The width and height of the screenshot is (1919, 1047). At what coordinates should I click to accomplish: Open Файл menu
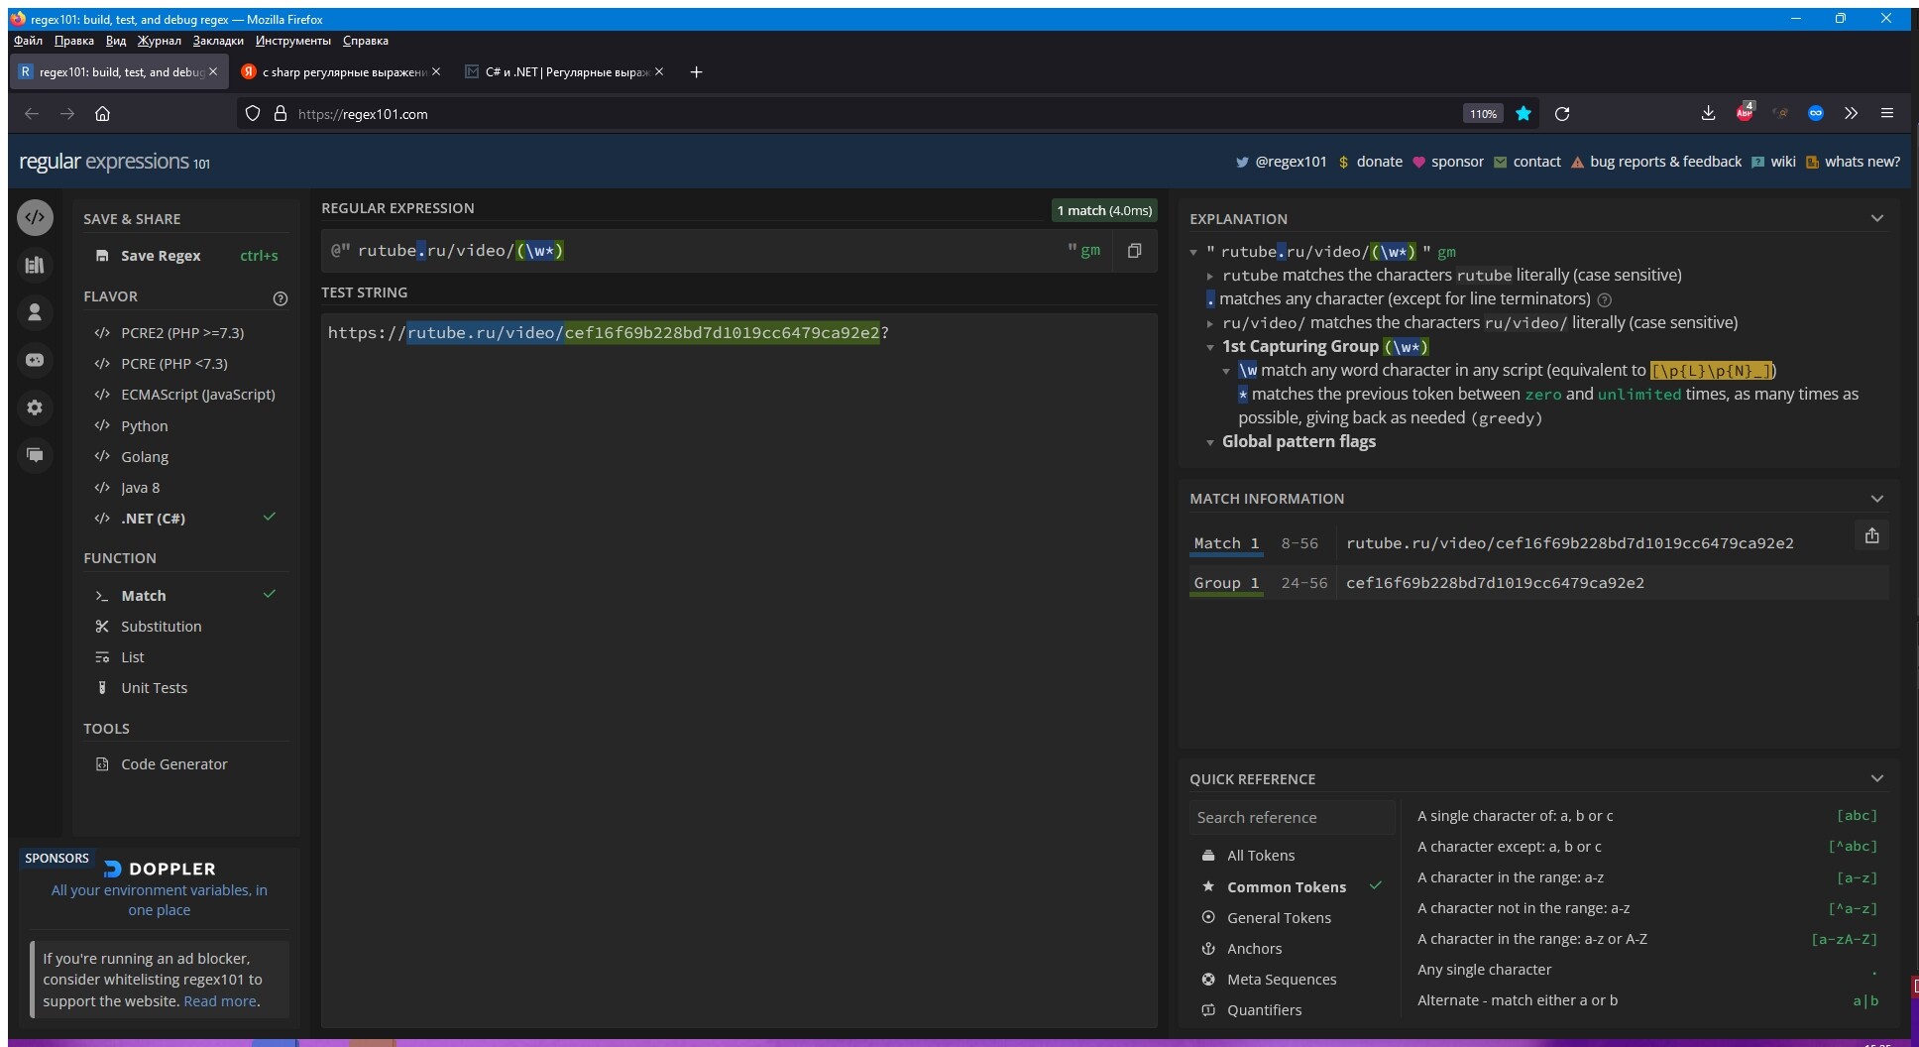28,41
